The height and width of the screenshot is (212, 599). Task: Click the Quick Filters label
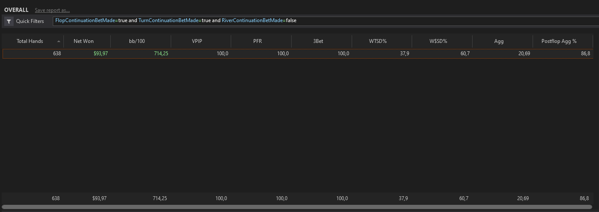30,21
